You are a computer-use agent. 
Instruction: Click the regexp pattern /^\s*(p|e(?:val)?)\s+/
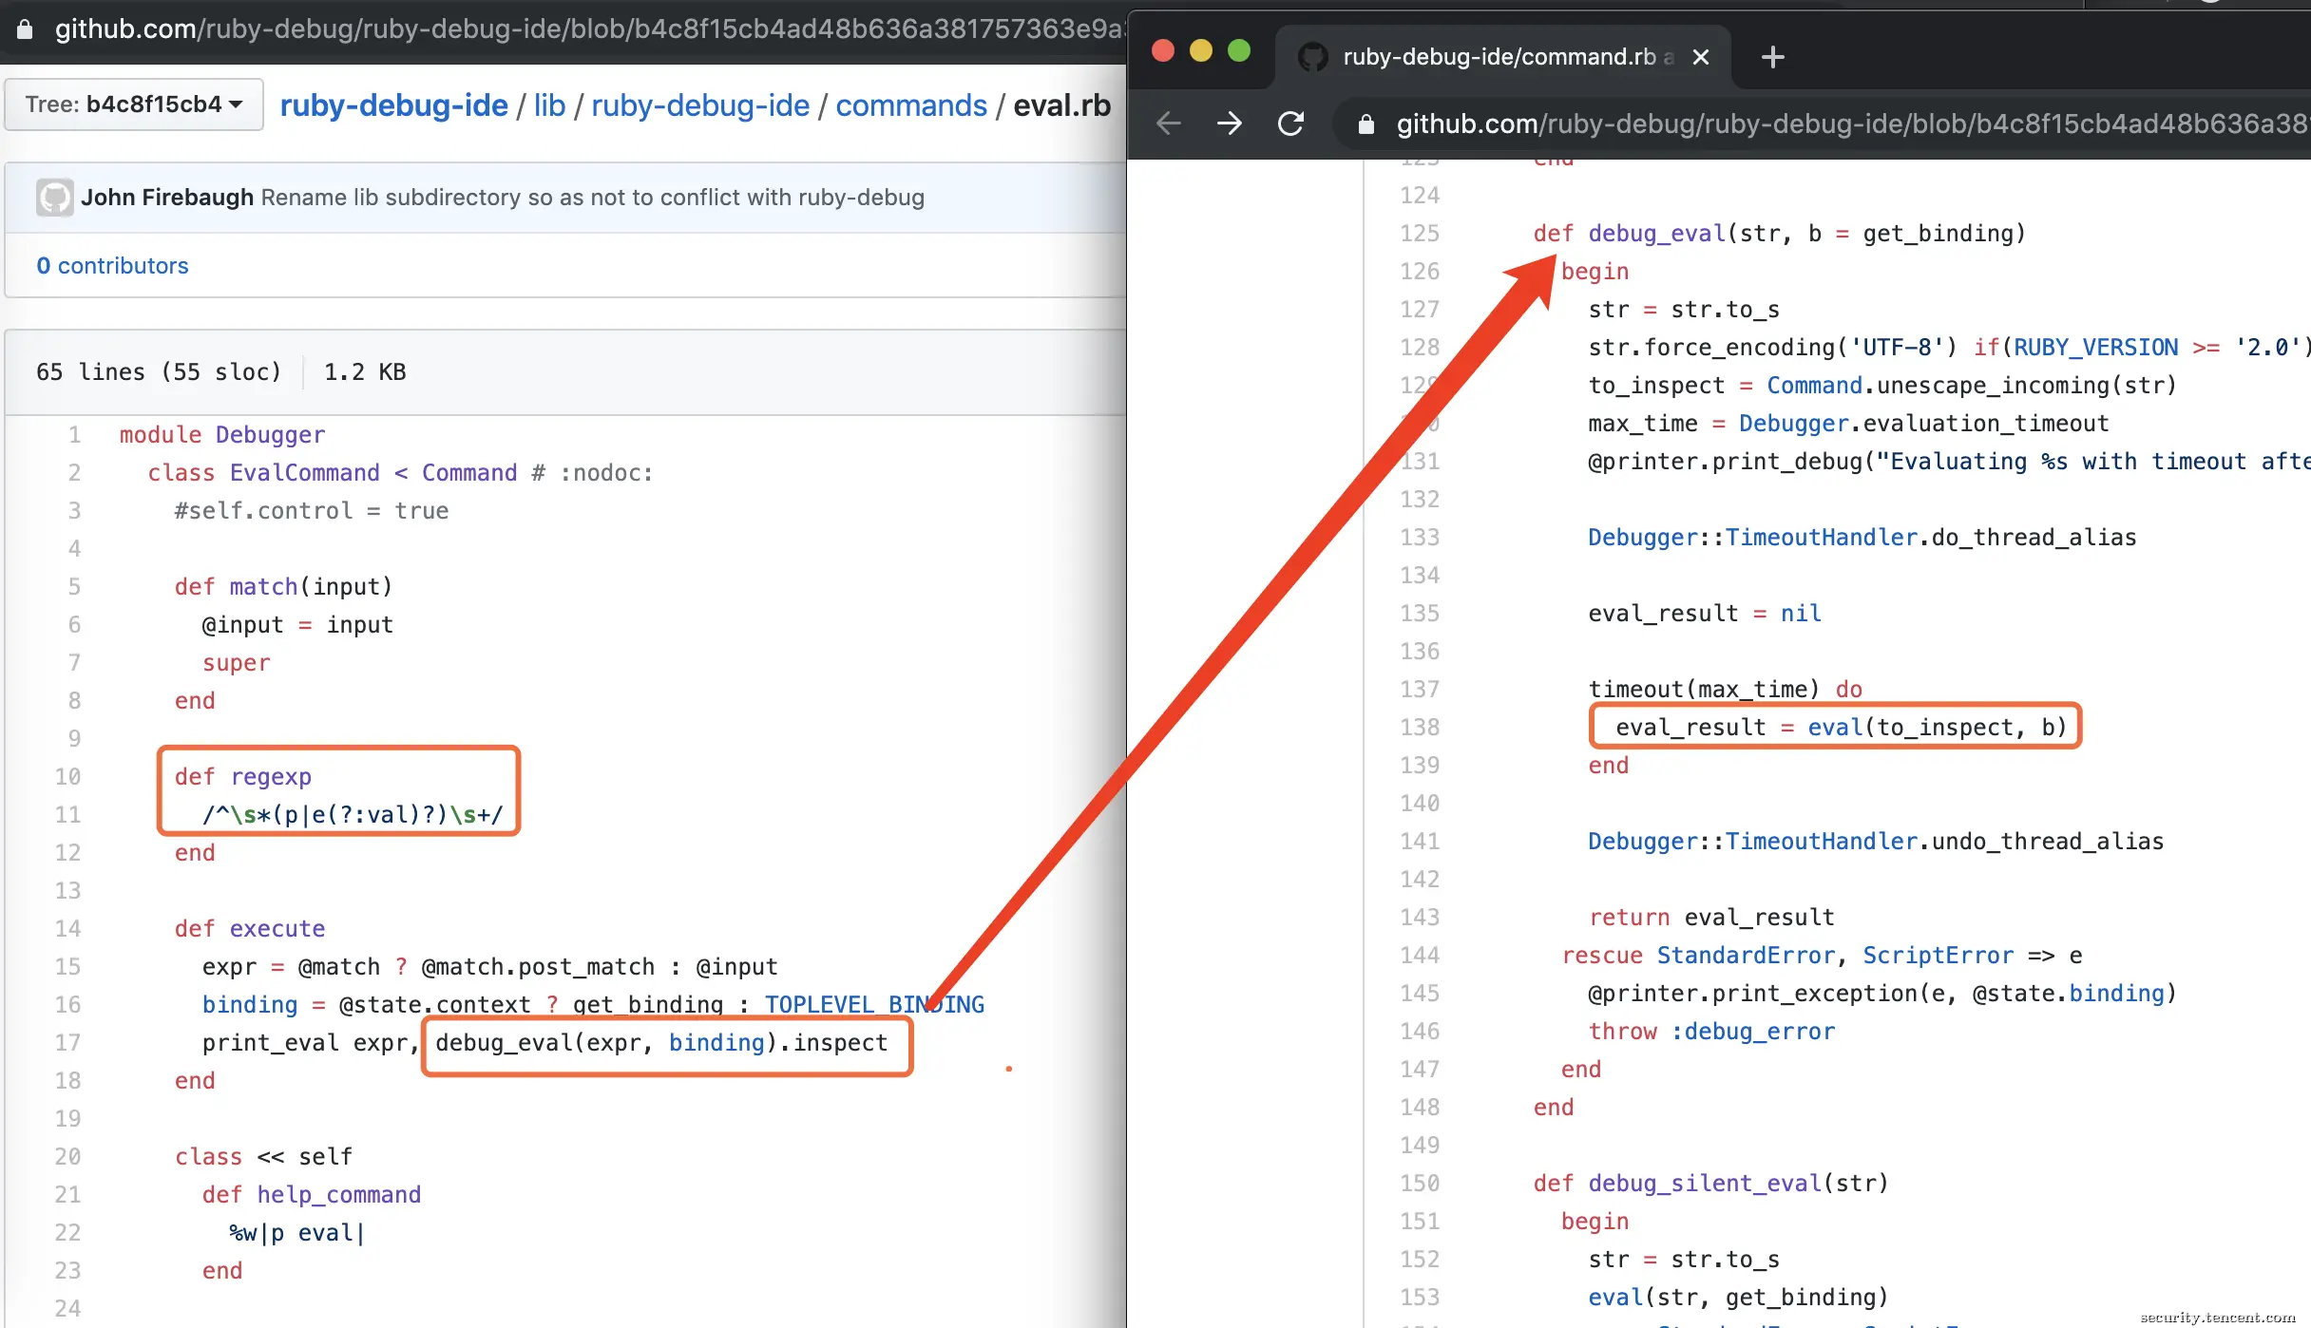(x=353, y=815)
